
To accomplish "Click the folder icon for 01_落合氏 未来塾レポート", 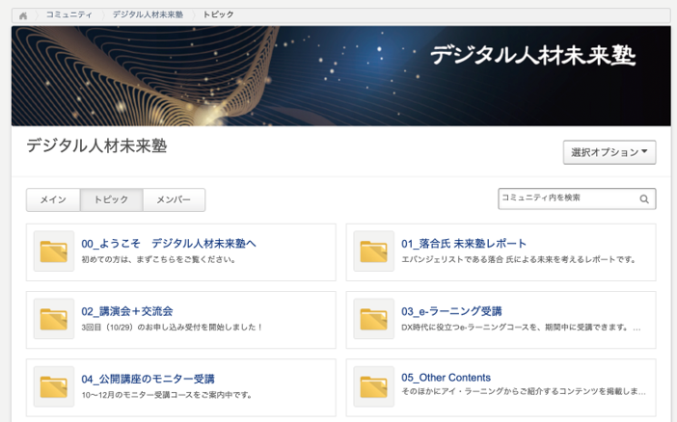I will click(373, 251).
